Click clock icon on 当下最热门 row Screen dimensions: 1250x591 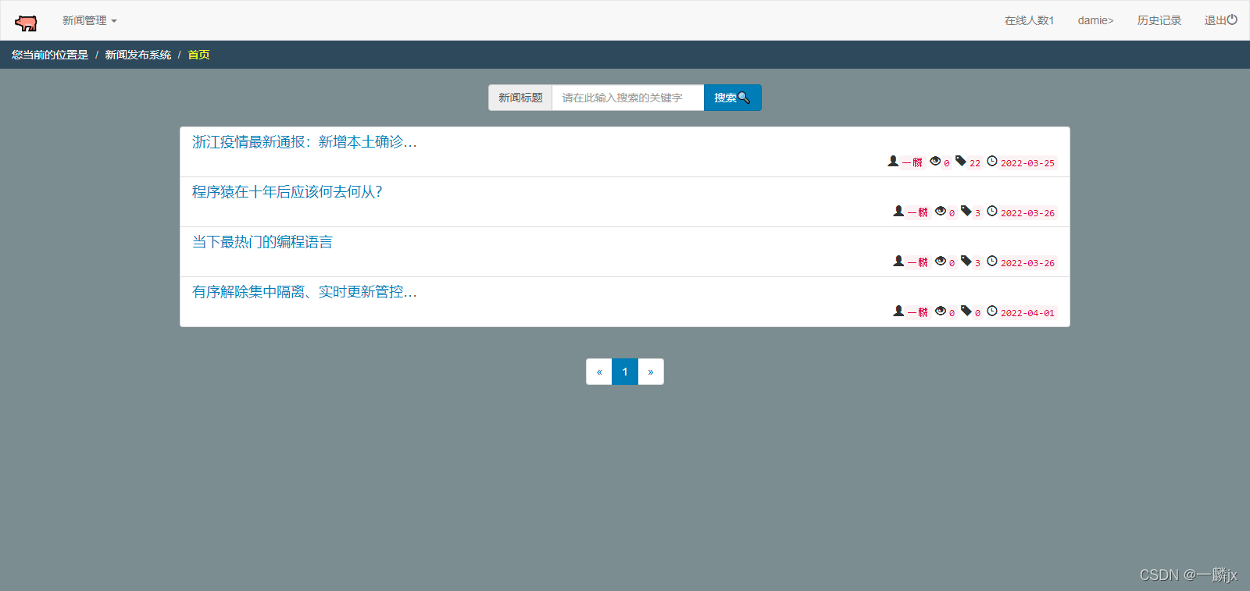(992, 261)
